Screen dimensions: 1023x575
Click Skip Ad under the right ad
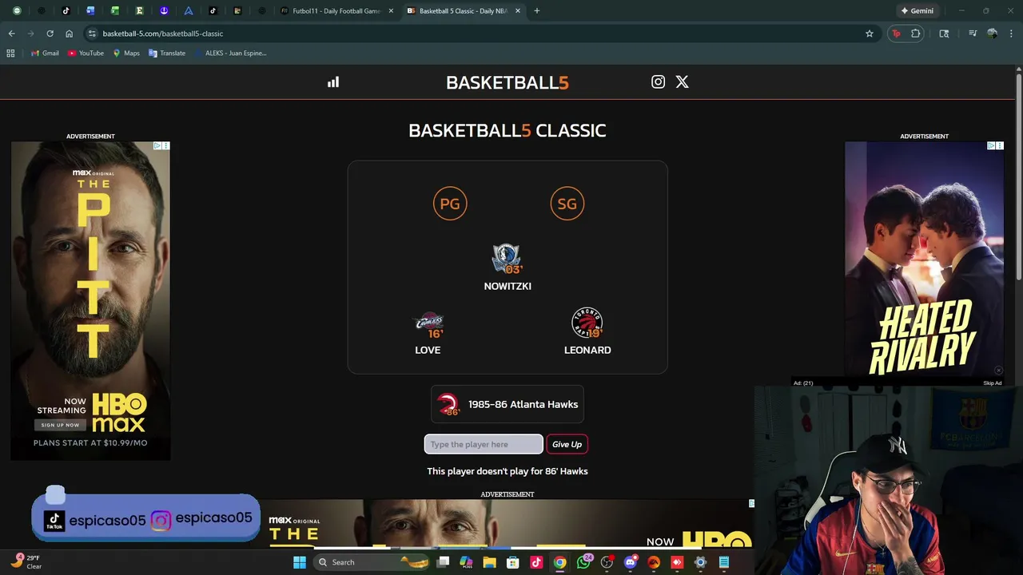coord(992,383)
